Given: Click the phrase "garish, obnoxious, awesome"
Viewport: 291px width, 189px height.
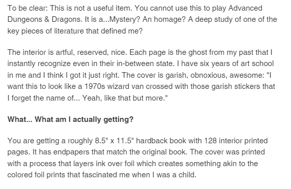Looking at the screenshot, I should point(215,76).
